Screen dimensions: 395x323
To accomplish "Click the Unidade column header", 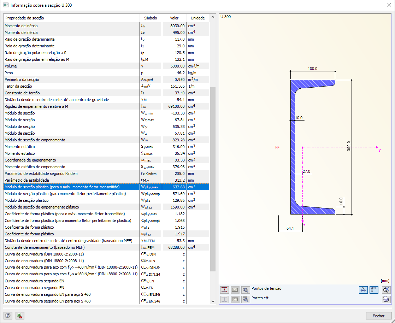I will [197, 18].
